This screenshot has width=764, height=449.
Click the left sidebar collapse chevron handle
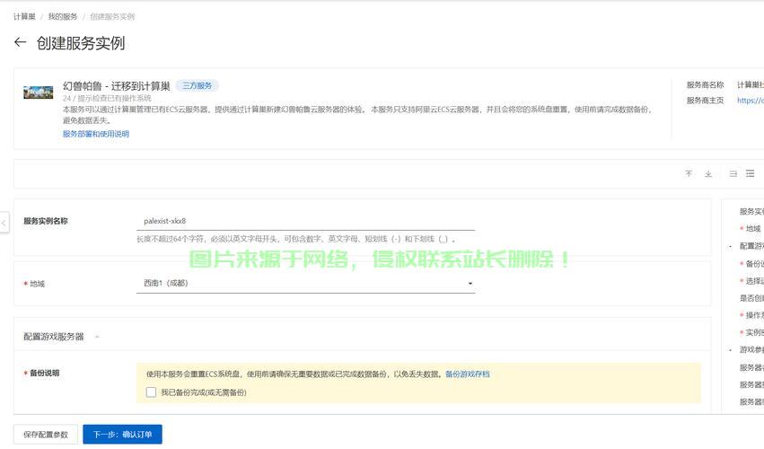coord(4,224)
